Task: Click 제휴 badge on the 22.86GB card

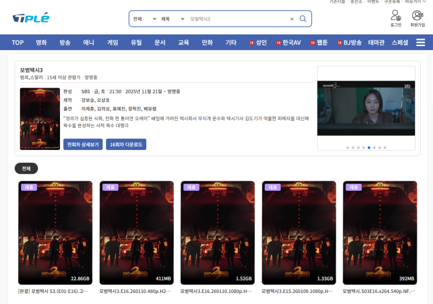Action: (29, 187)
